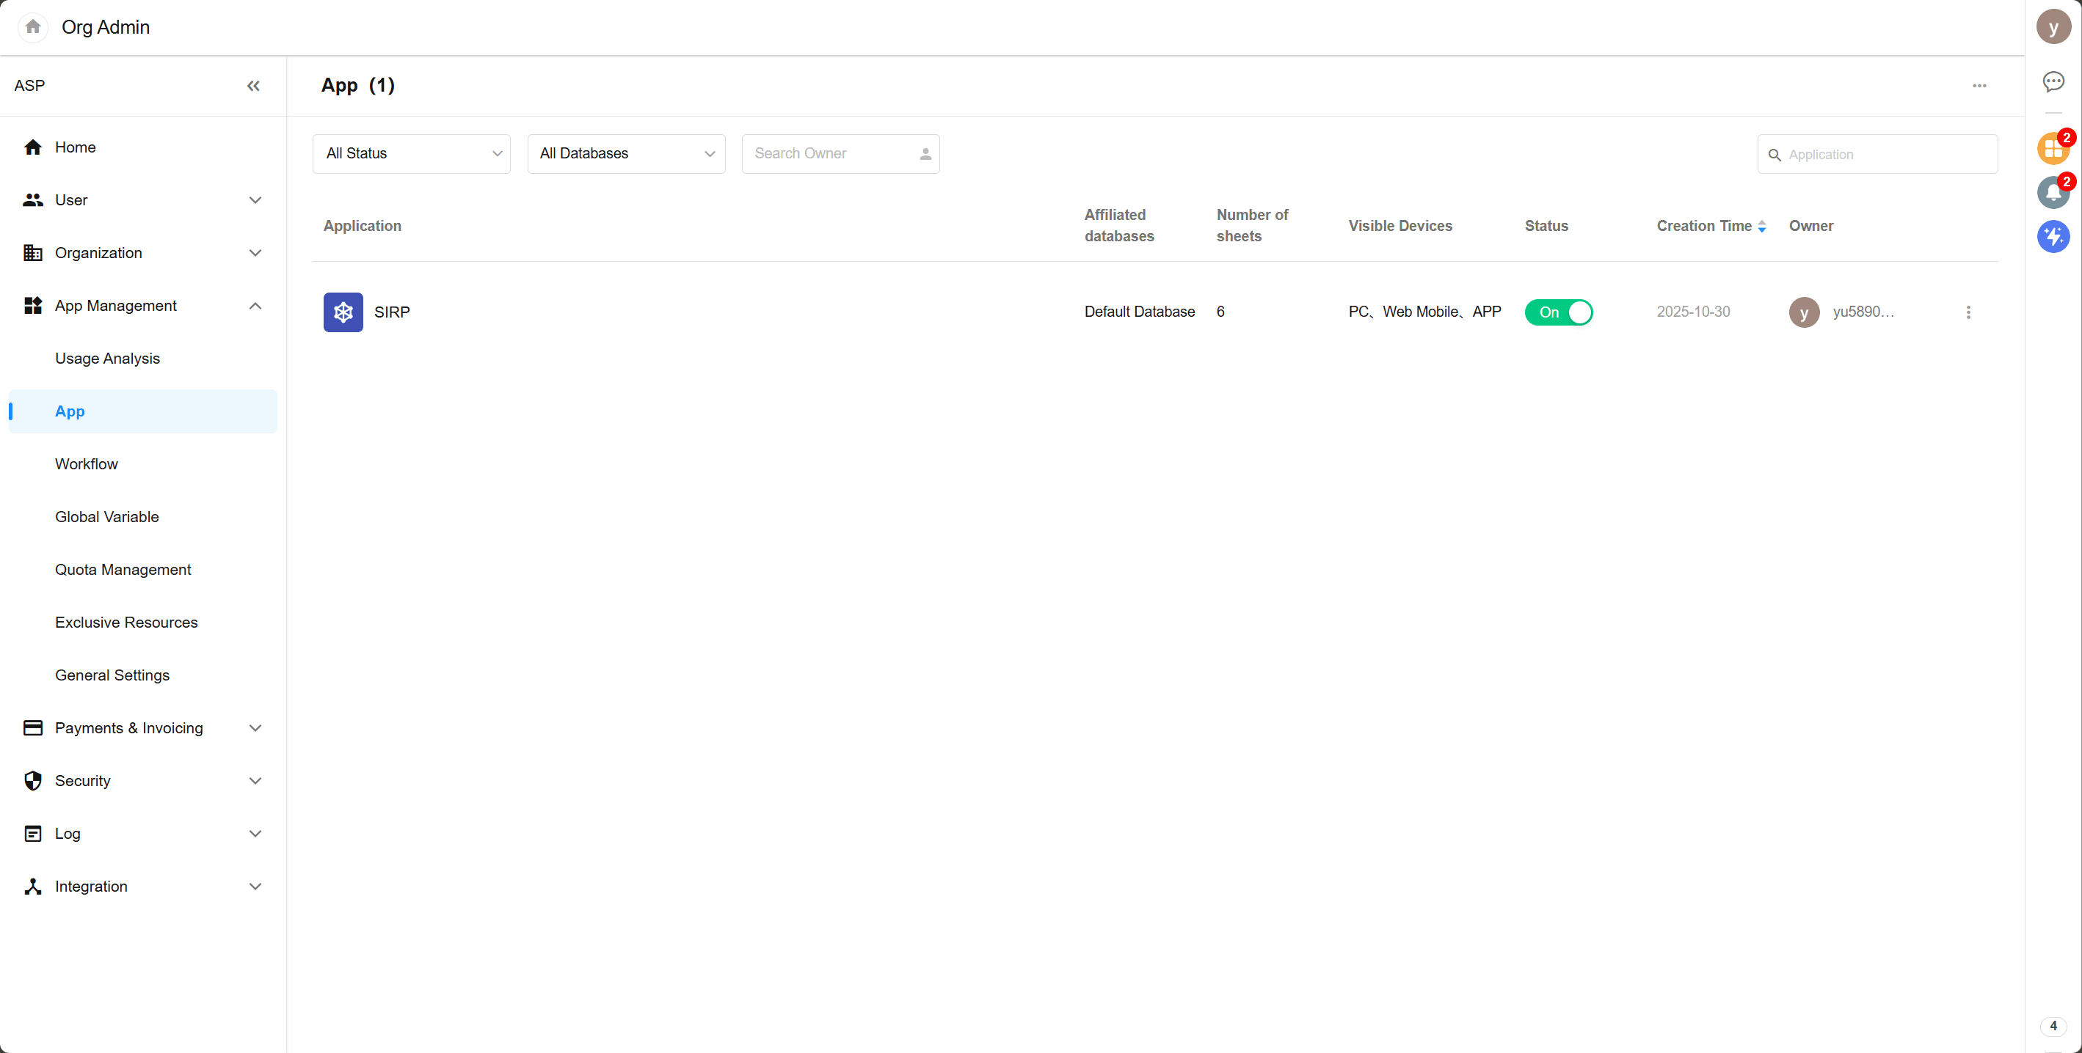Viewport: 2082px width, 1053px height.
Task: Click owner yu5890 in the SIRP row
Action: point(1862,312)
